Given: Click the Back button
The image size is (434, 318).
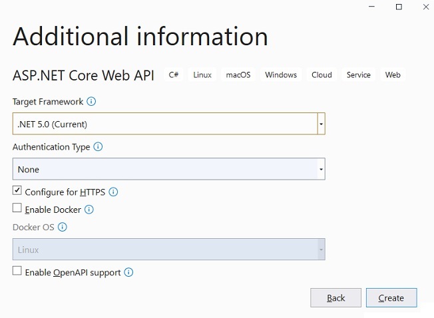Looking at the screenshot, I should [335, 298].
